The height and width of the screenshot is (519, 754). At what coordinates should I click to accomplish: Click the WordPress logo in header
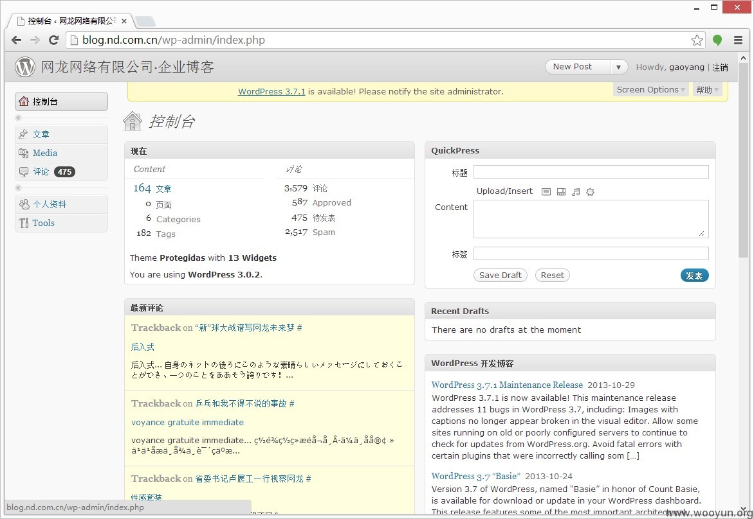point(24,67)
